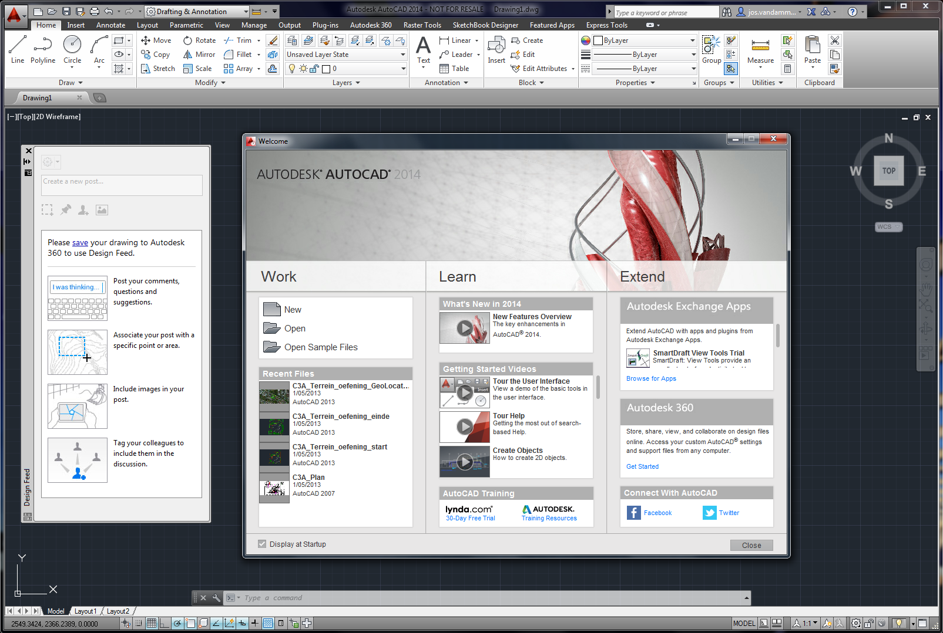This screenshot has width=943, height=633.
Task: Expand the Annotation panel
Action: pyautogui.click(x=447, y=83)
